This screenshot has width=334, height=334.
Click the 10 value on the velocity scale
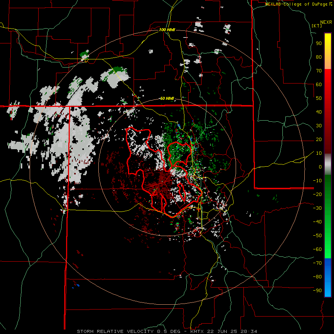pos(319,153)
